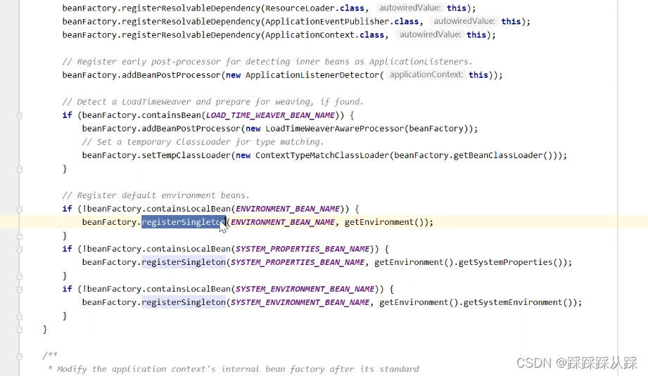Screen dimensions: 648x376
Task: Click autowiredValue hint on ApplicationEventPublisher line
Action: [x=464, y=21]
